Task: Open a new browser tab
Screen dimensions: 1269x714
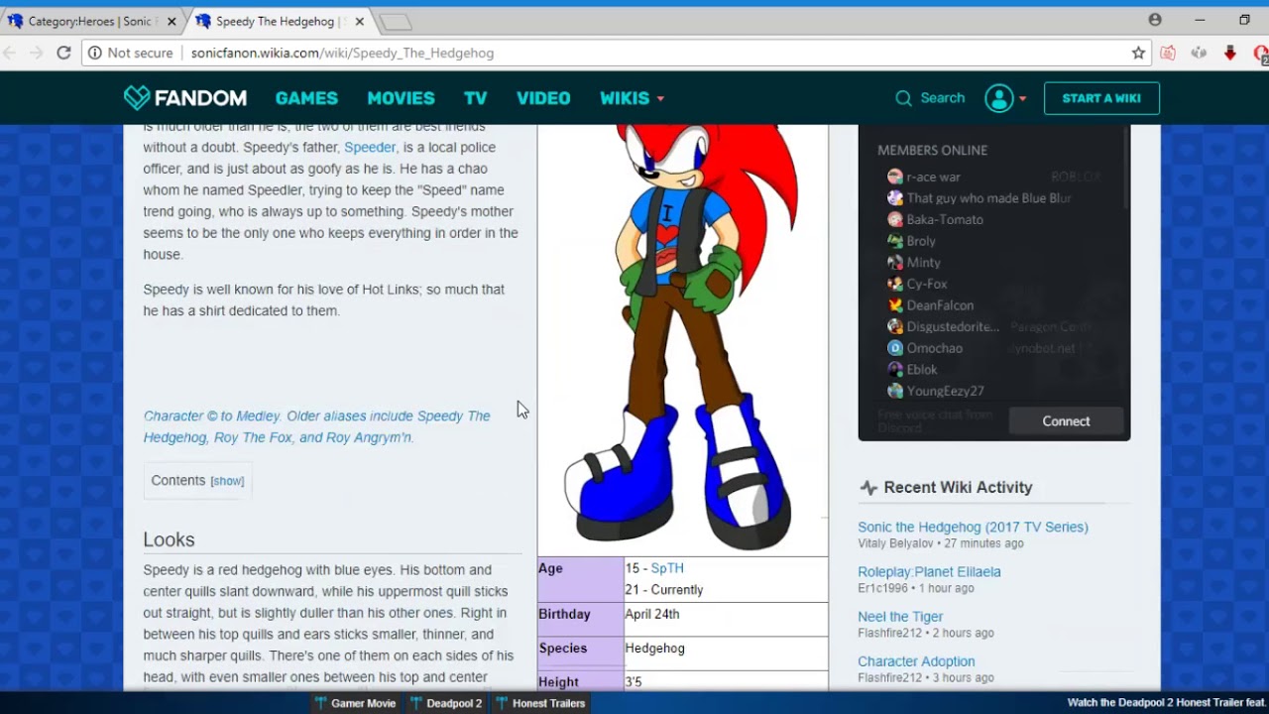Action: (x=395, y=22)
